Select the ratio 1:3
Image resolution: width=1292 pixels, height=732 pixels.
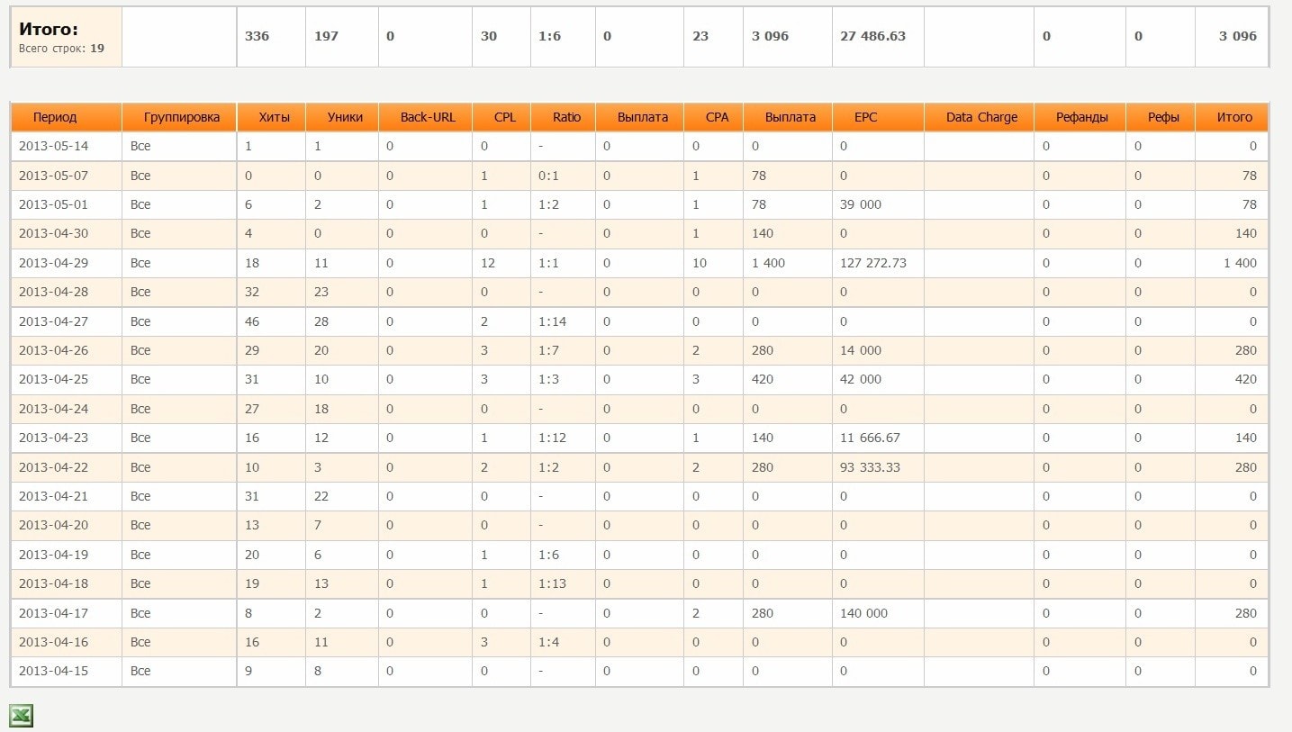point(548,379)
